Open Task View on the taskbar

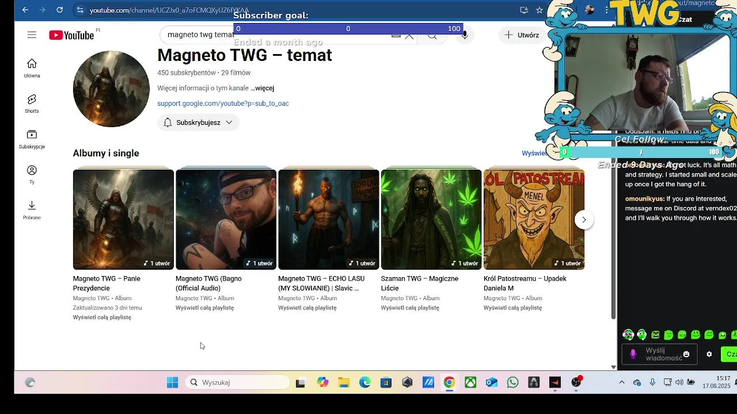tap(301, 382)
